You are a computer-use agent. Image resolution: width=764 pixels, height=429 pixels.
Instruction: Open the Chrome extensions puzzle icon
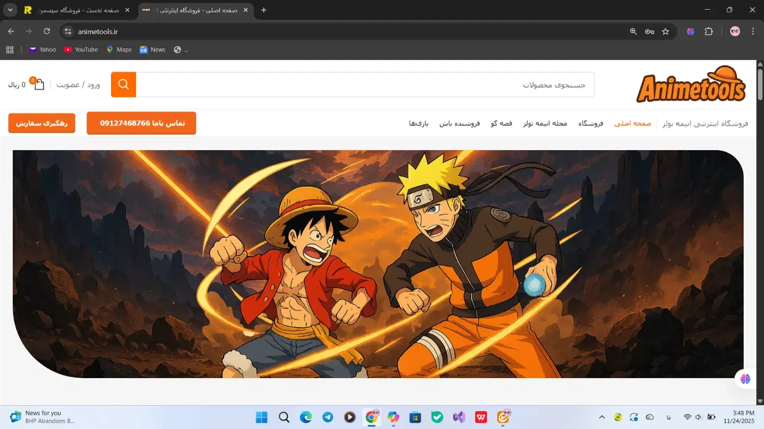(x=708, y=32)
